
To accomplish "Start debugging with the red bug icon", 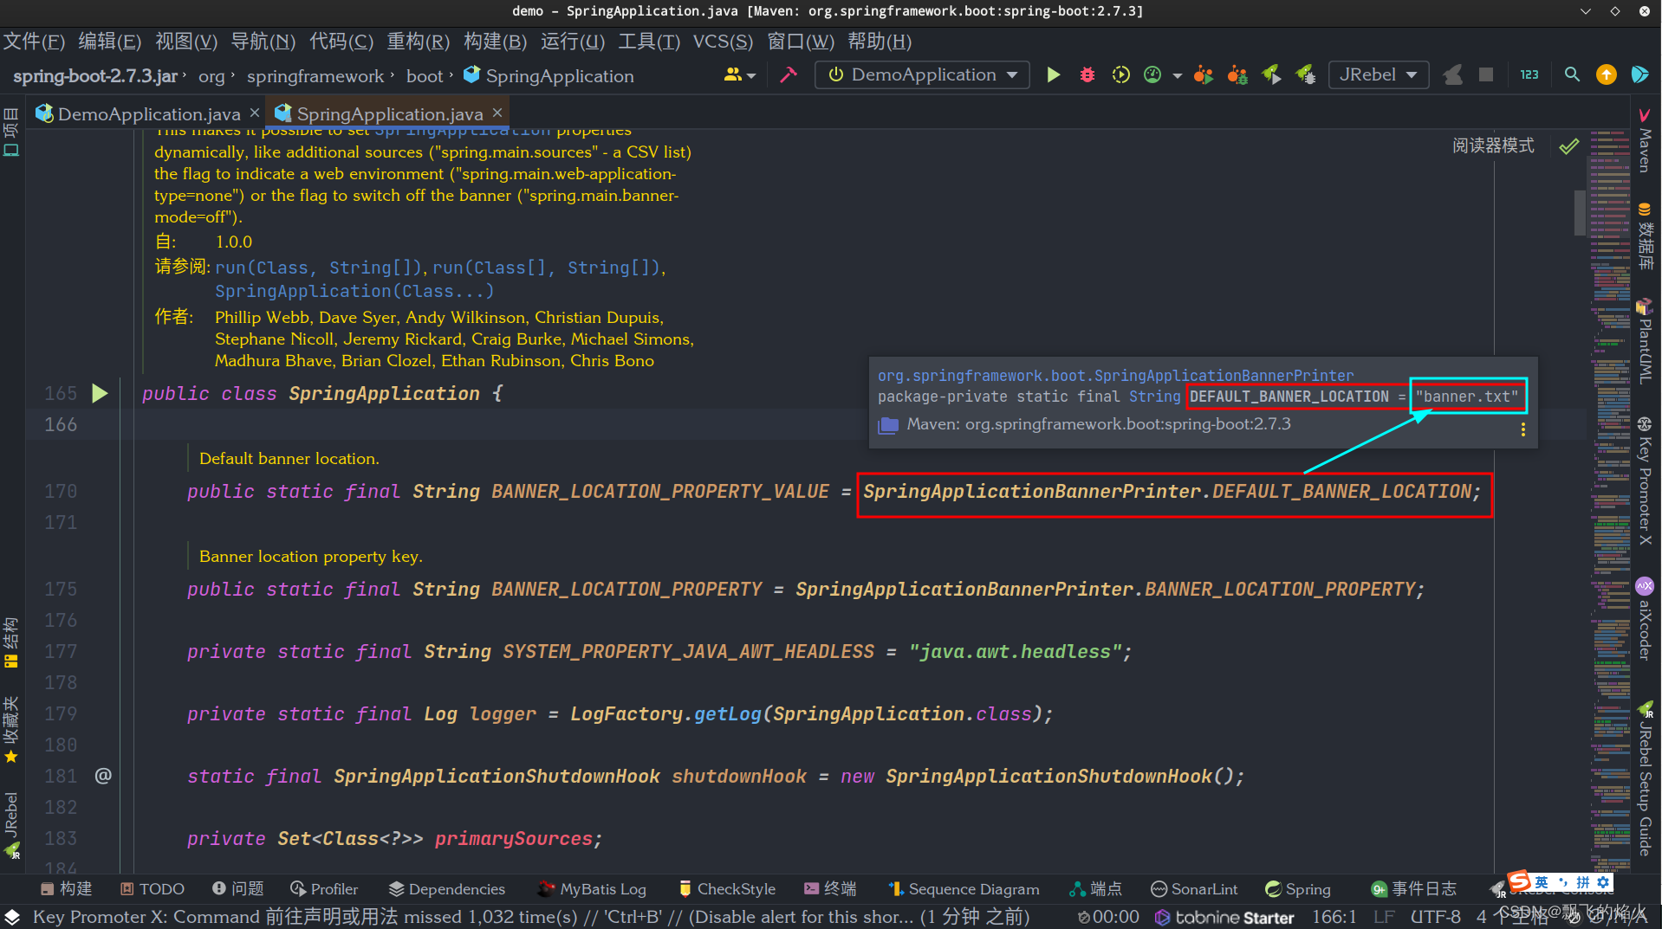I will [x=1087, y=75].
